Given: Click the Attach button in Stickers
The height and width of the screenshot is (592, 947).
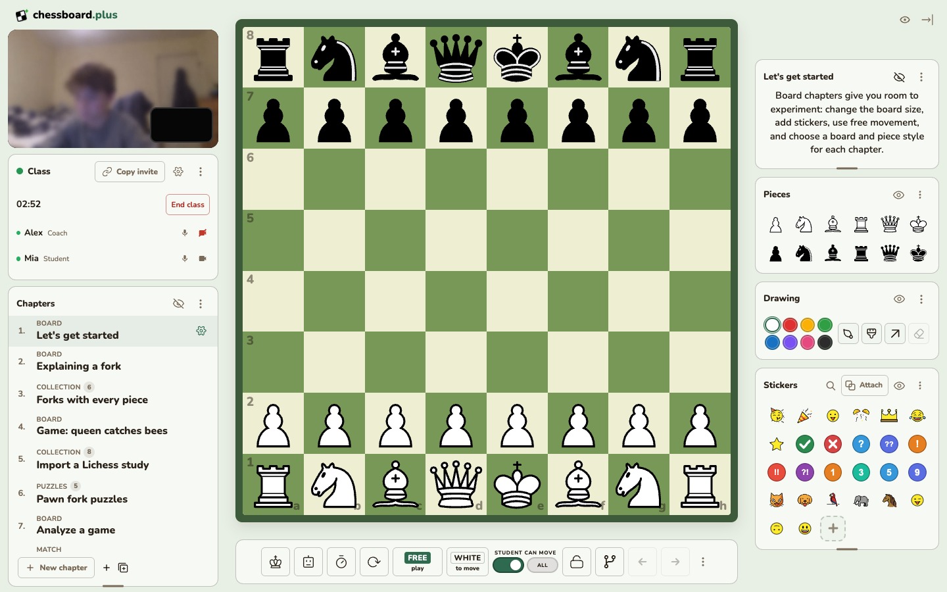Looking at the screenshot, I should [x=865, y=385].
